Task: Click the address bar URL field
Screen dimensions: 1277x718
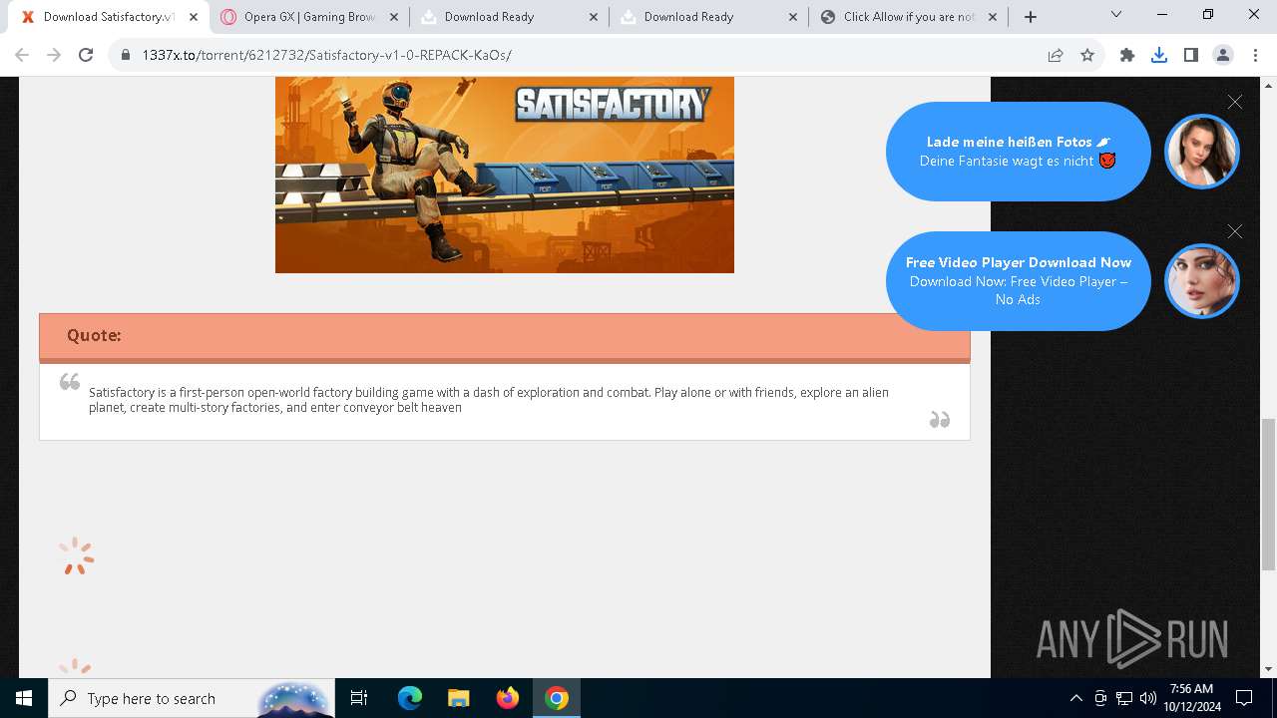Action: (x=579, y=55)
